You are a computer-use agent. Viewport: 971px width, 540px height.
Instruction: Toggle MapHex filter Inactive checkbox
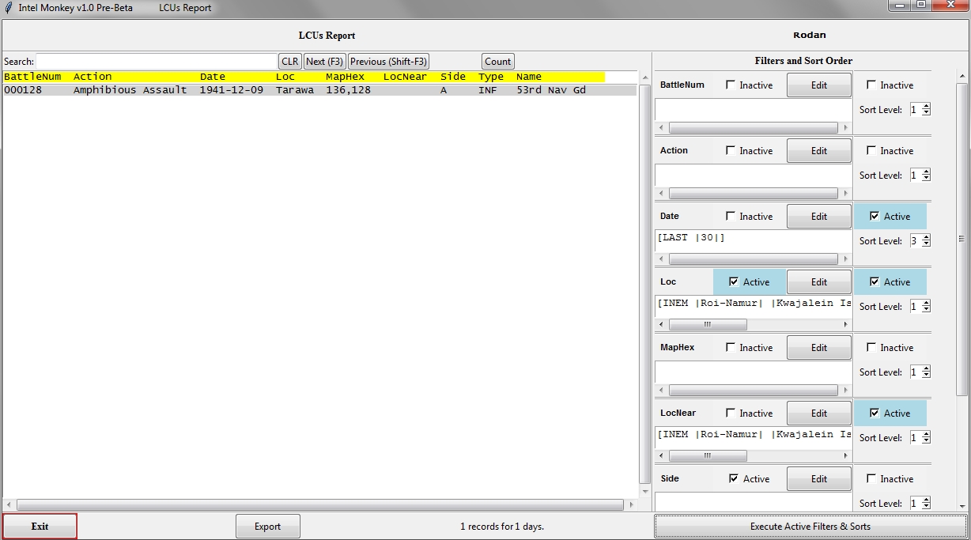tap(731, 348)
